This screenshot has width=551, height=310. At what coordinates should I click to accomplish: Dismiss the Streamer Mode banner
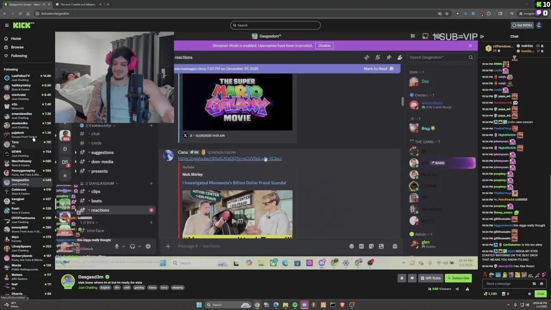tap(470, 46)
